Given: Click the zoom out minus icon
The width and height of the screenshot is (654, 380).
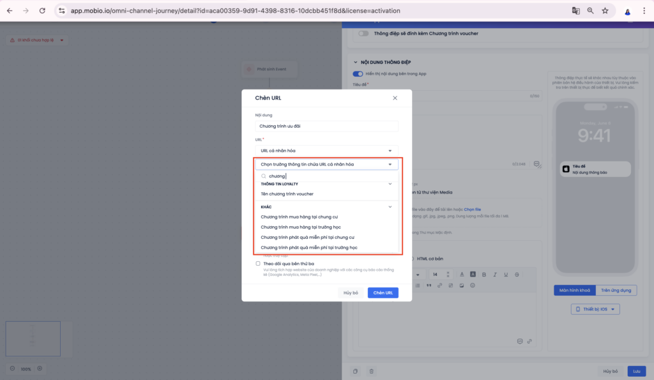Looking at the screenshot, I should click(x=13, y=369).
